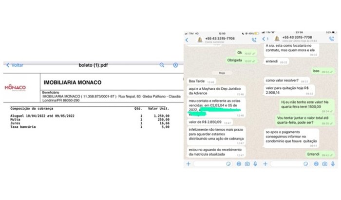Tap the markup icon in boleto PDF header

(x=175, y=65)
